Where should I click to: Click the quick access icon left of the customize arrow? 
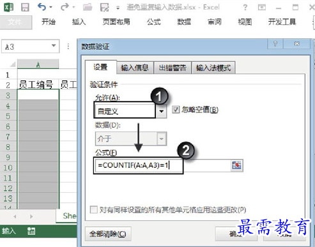105,8
